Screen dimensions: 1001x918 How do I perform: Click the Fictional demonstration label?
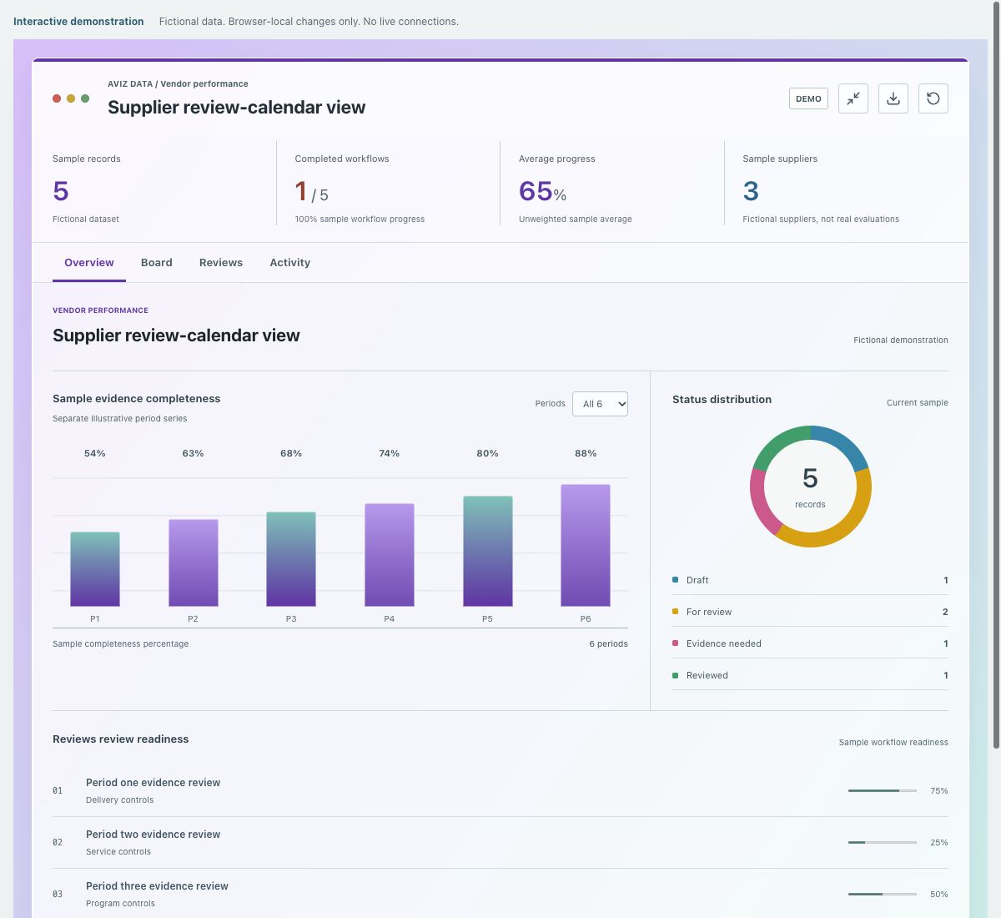pos(901,340)
